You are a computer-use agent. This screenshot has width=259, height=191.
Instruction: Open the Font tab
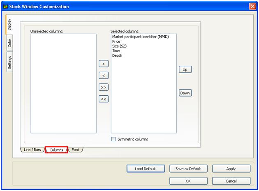pos(75,150)
